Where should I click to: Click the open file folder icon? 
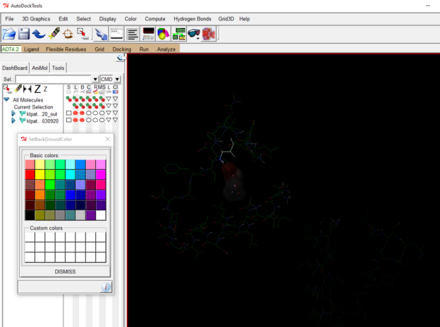pos(8,34)
